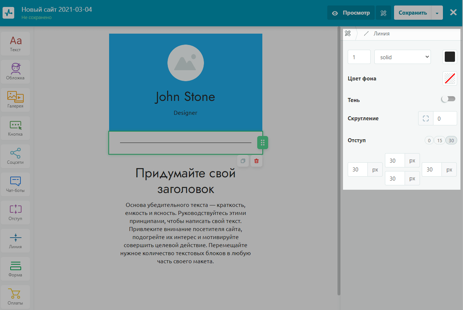Viewport: 463px width, 310px height.
Task: Set padding preset to 15
Action: [x=440, y=140]
